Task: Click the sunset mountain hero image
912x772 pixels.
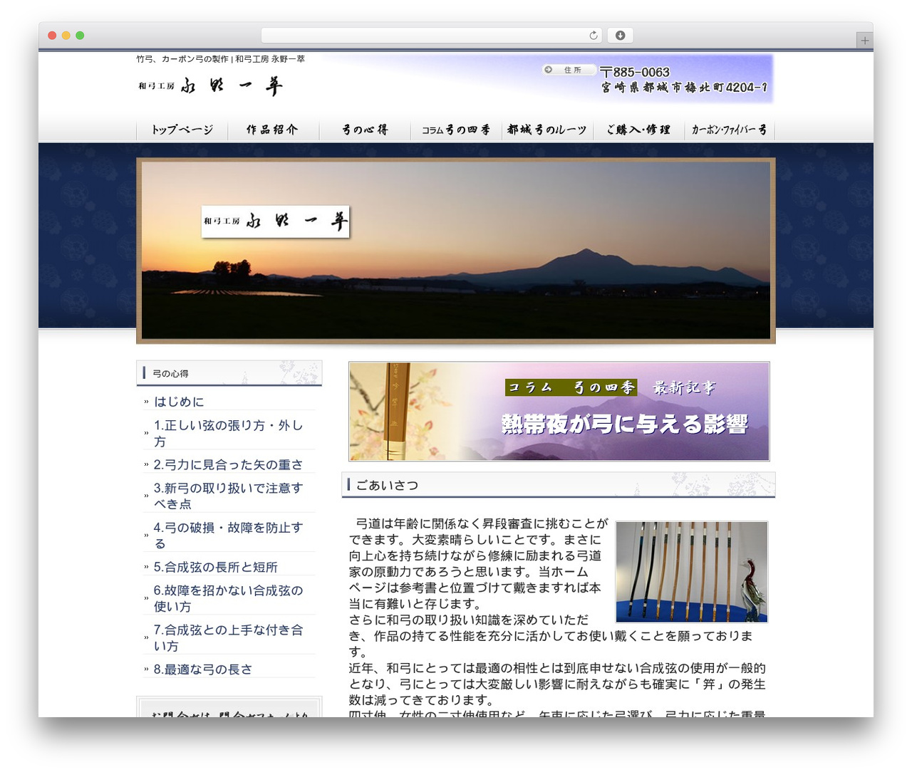Action: pyautogui.click(x=456, y=250)
